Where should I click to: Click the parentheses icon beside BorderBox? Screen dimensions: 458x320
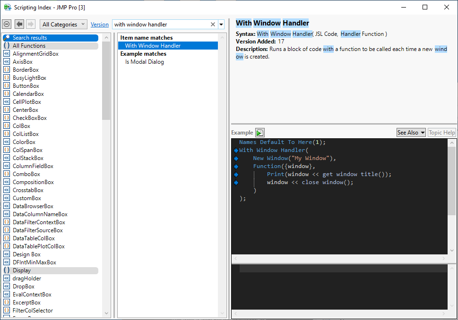pyautogui.click(x=7, y=70)
